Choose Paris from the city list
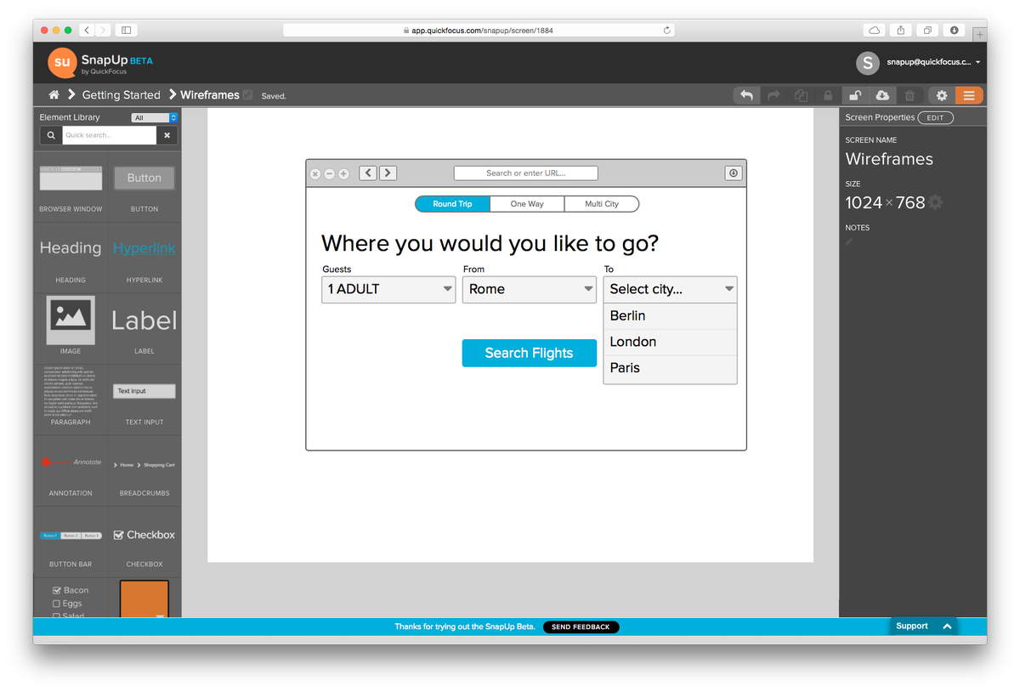The height and width of the screenshot is (692, 1020). pos(671,368)
